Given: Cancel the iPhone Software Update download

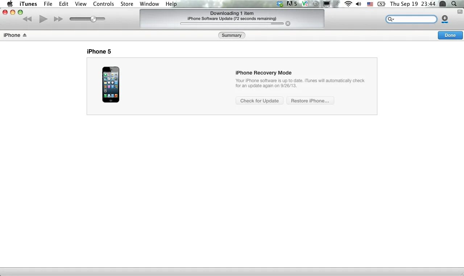Looking at the screenshot, I should pos(288,24).
